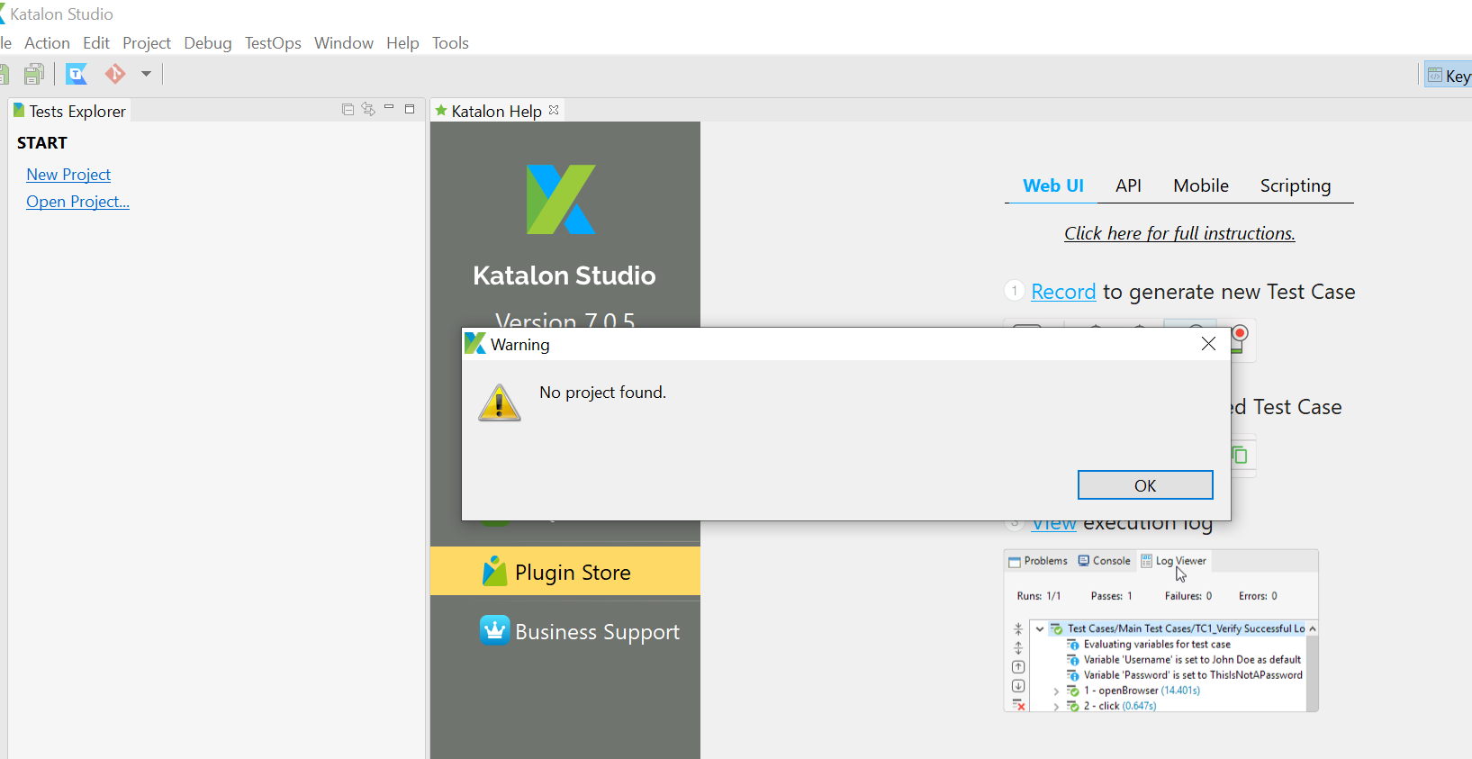Expand the Git toolbar dropdown arrow
Viewport: 1472px width, 759px height.
pyautogui.click(x=146, y=74)
